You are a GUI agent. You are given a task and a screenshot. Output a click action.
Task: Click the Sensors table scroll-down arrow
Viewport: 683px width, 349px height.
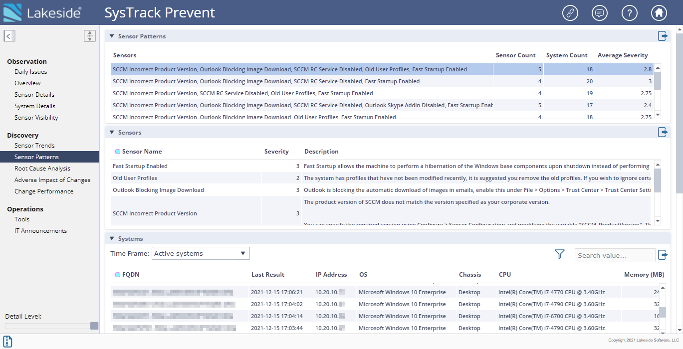pos(658,221)
